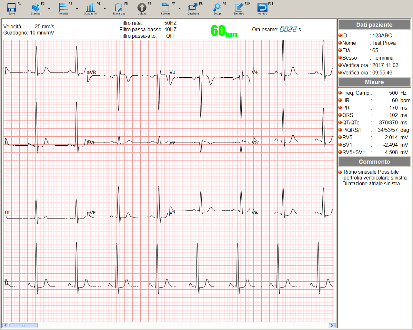The width and height of the screenshot is (413, 330).
Task: Click the Stampa printer icon
Action: (x=35, y=8)
